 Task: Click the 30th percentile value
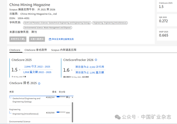(68, 113)
